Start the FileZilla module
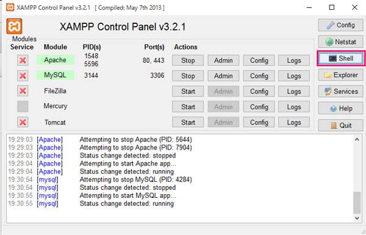 [188, 92]
